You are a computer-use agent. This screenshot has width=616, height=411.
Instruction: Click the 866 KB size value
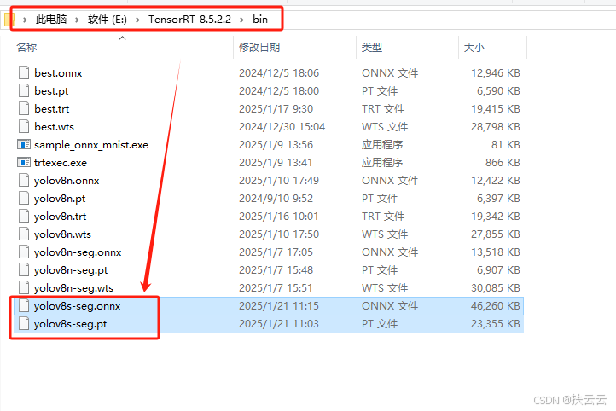click(x=503, y=163)
